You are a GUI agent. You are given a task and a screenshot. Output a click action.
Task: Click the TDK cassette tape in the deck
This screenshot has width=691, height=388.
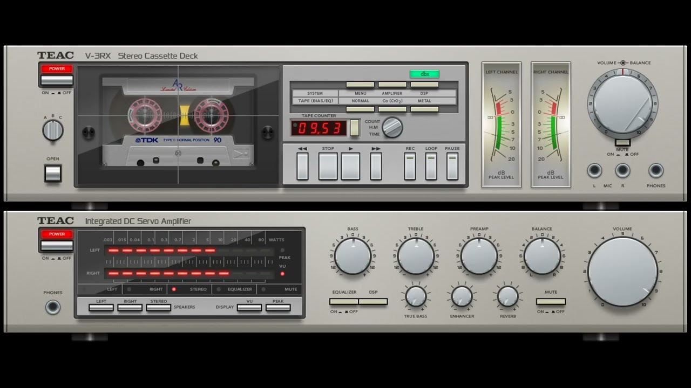178,122
